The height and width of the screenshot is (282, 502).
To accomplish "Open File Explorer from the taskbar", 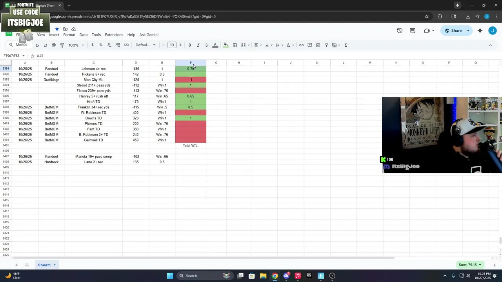I will point(263,276).
